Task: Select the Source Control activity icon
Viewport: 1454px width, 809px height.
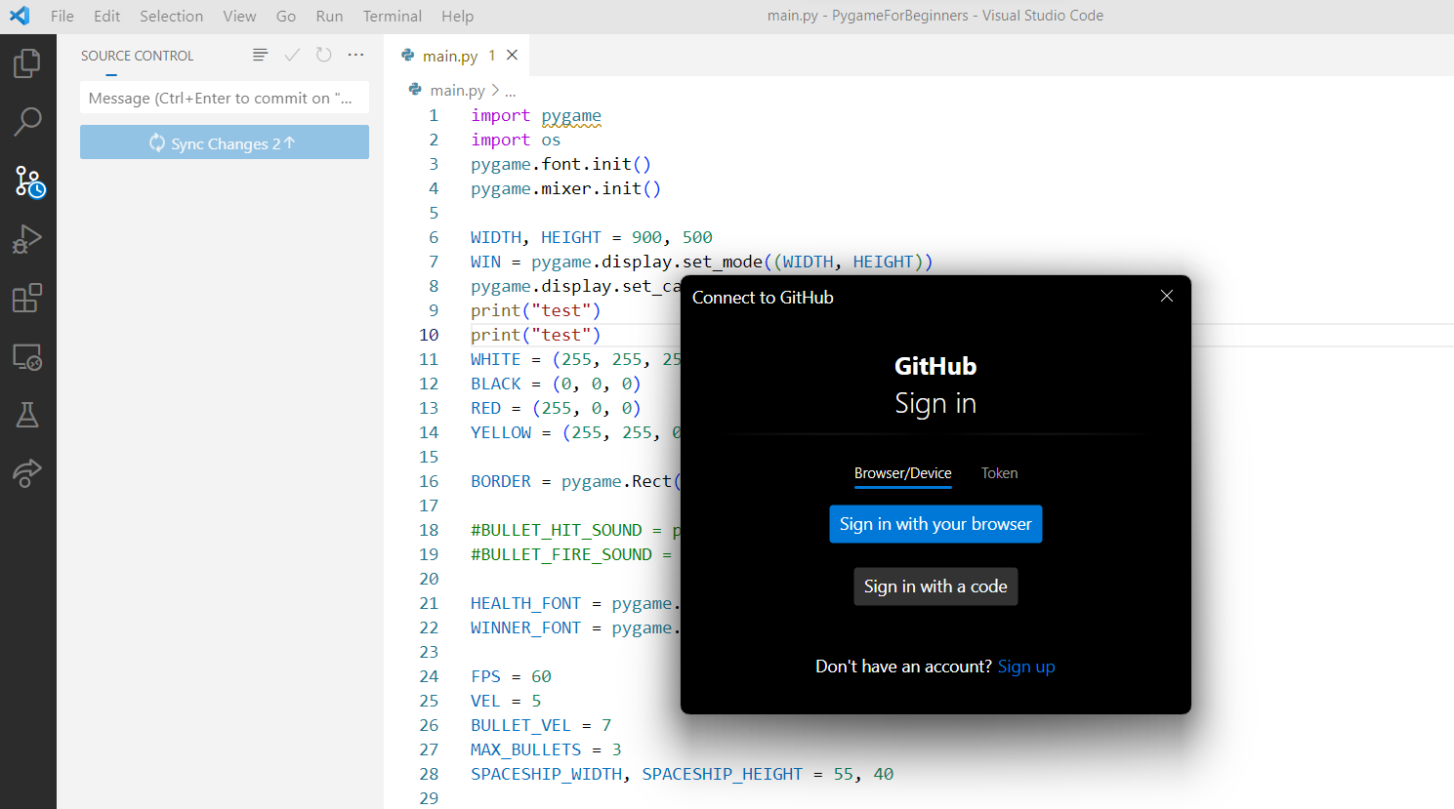Action: click(28, 182)
